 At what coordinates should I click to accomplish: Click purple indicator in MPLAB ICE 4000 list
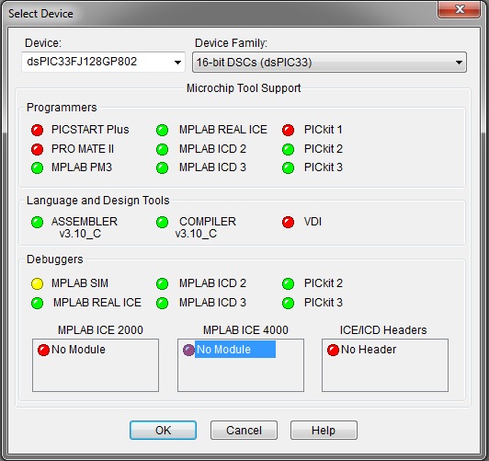(x=188, y=350)
